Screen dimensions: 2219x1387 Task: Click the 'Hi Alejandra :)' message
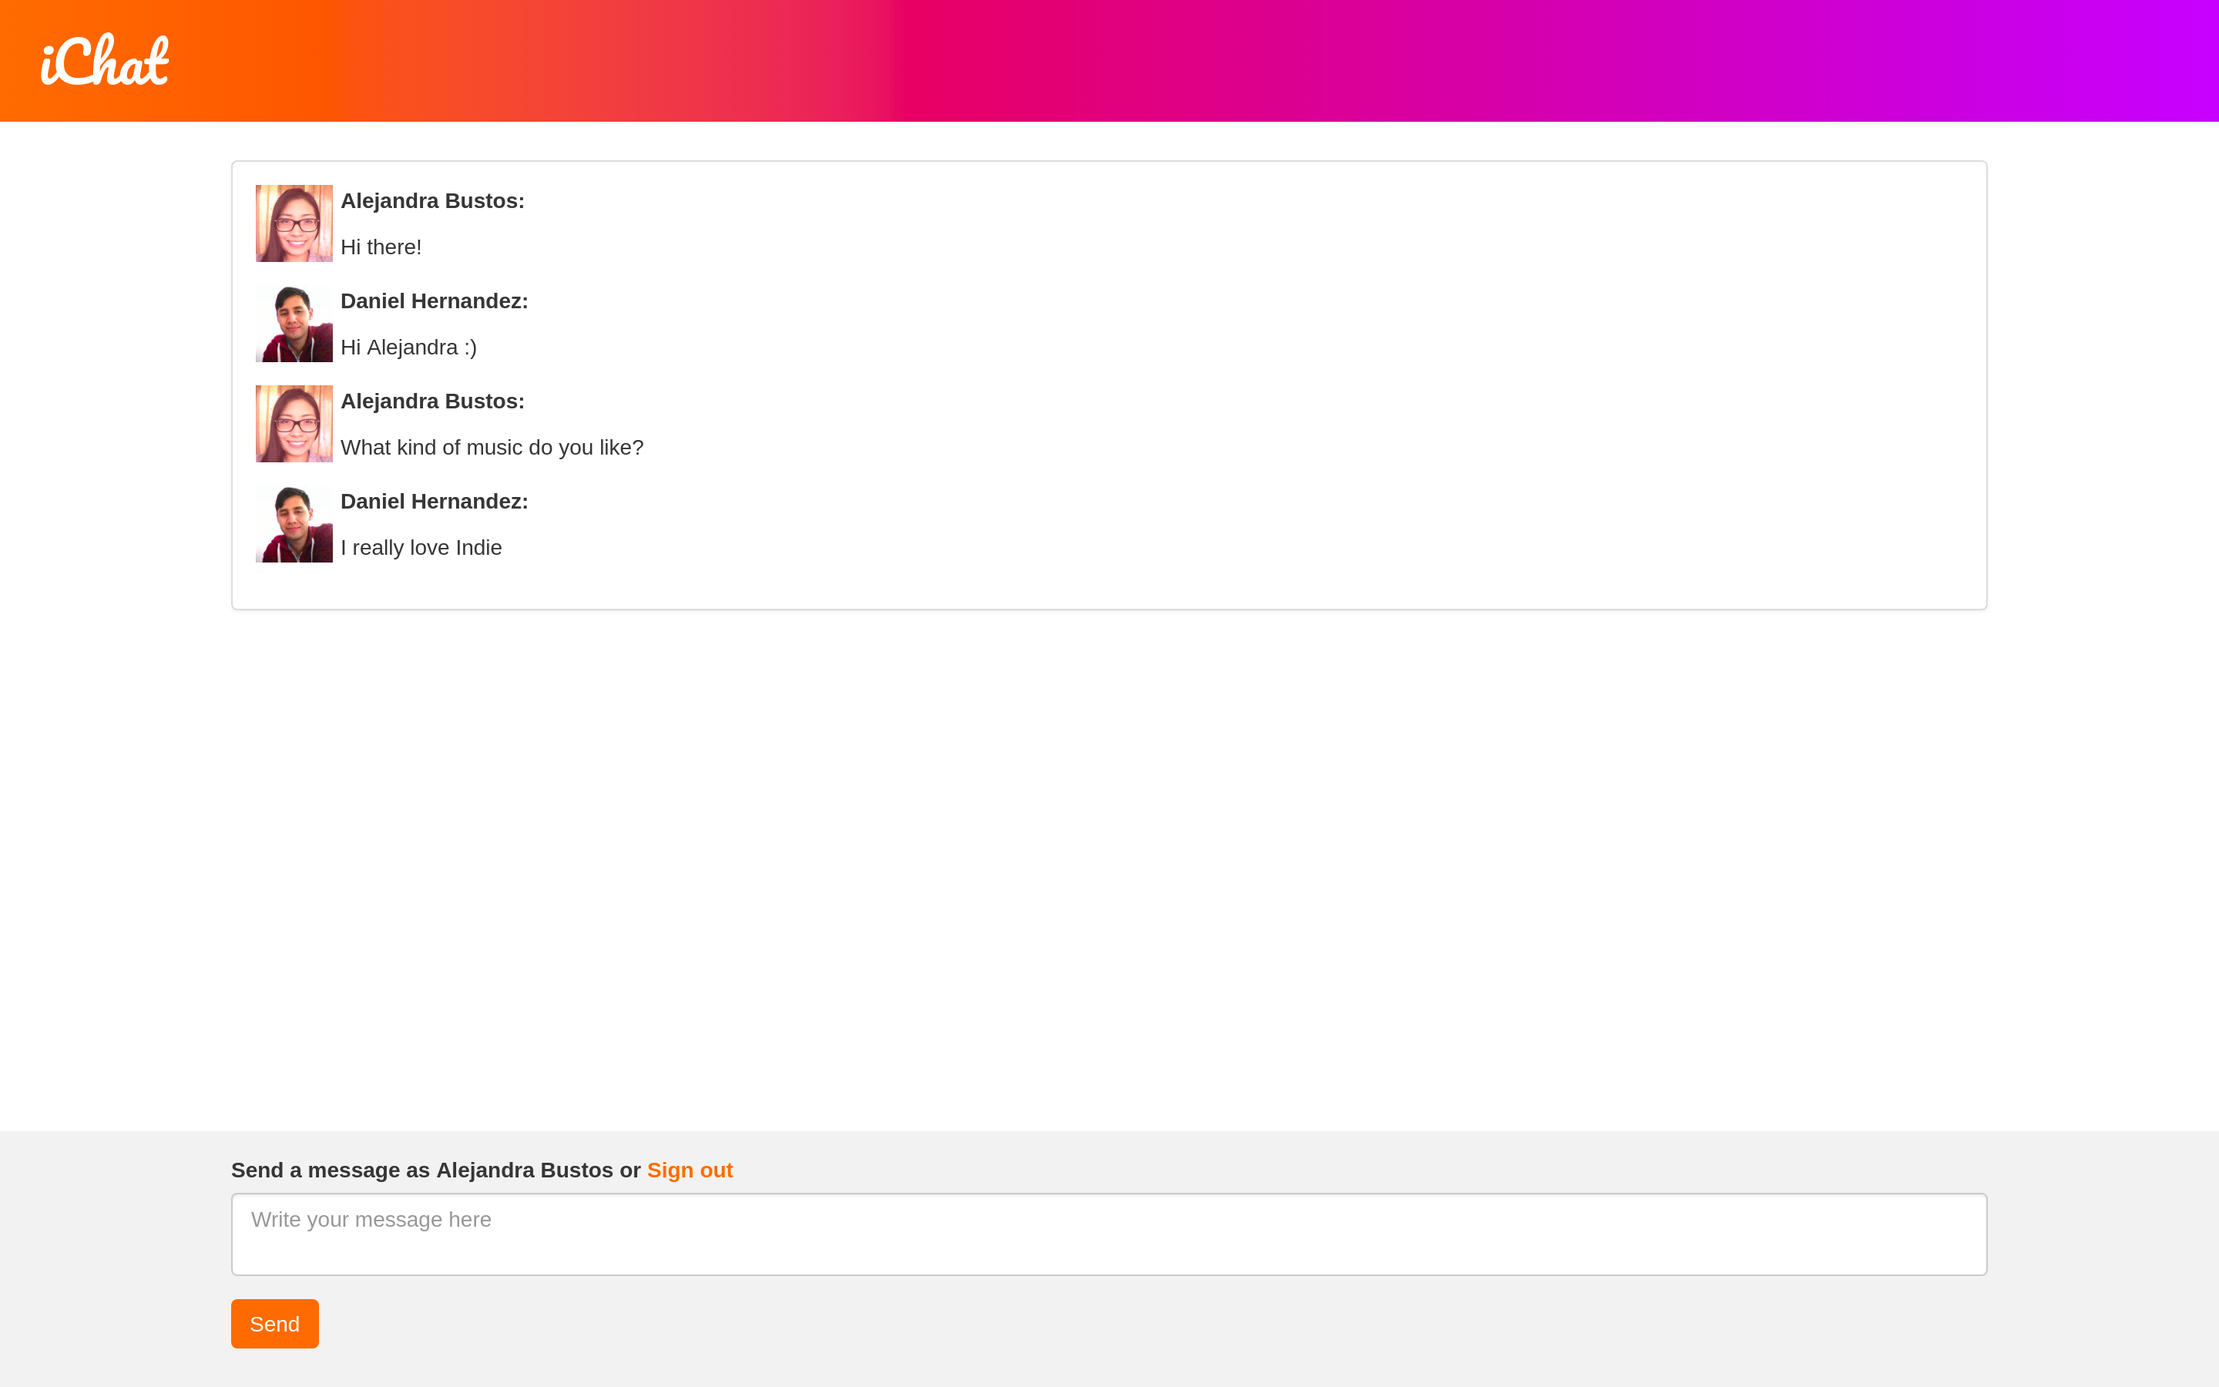(408, 348)
